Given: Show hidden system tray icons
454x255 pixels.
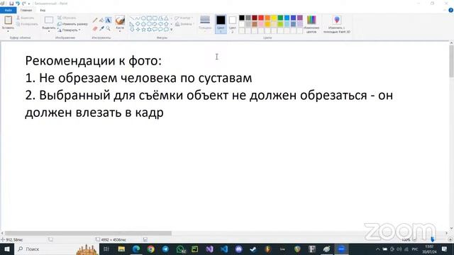Looking at the screenshot, I should 377,249.
